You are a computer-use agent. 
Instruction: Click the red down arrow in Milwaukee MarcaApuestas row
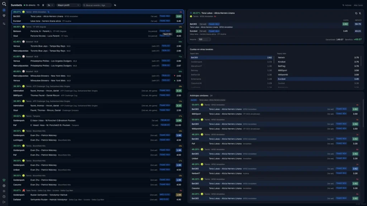point(175,76)
